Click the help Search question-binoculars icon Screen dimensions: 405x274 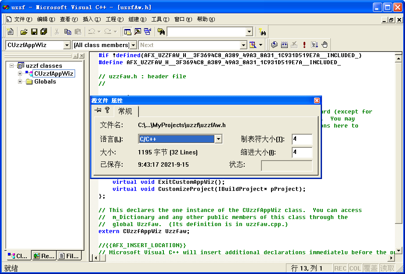coord(262,32)
